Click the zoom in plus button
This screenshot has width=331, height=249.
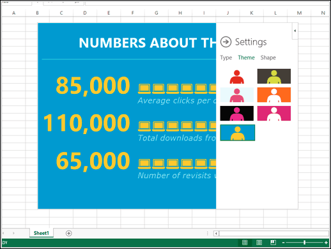[326, 243]
